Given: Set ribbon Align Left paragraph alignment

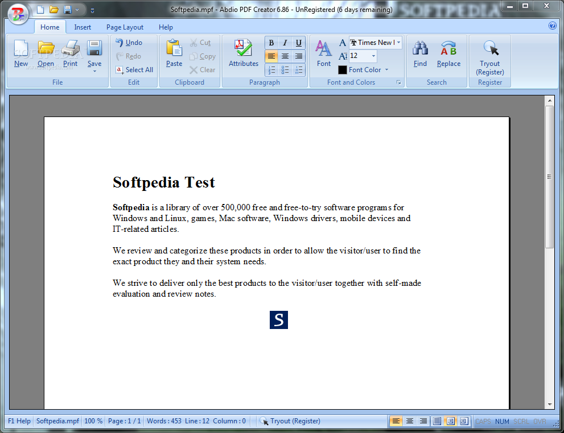Looking at the screenshot, I should pos(271,56).
